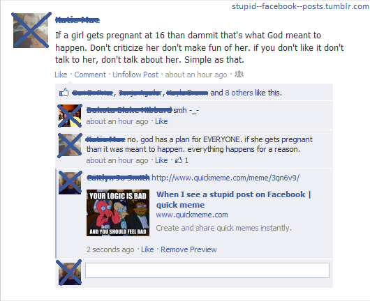Screen dimensions: 370x301
Task: Open the 'Your logic is bad' meme thumbnail
Action: pos(118,213)
